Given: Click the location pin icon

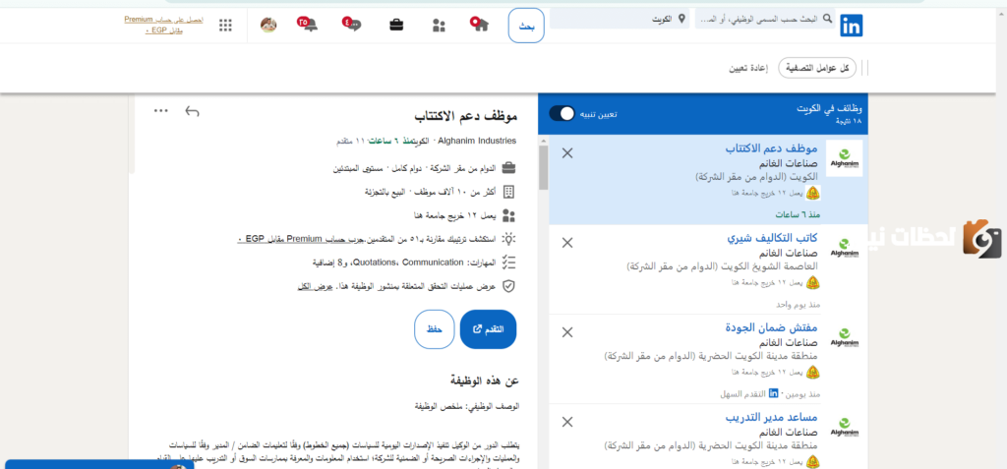Looking at the screenshot, I should 681,19.
